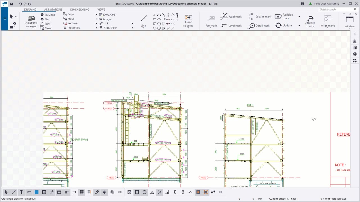The image size is (360, 202).
Task: Click the Clone selected tool
Action: [188, 21]
